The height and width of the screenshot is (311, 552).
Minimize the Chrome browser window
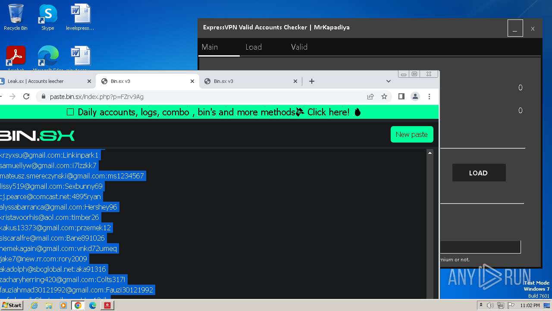click(404, 74)
